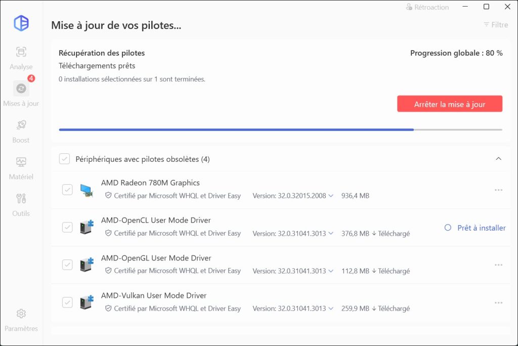Toggle the AMD-Vulkan User Mode Driver checkbox
This screenshot has height=346, width=518.
(67, 302)
